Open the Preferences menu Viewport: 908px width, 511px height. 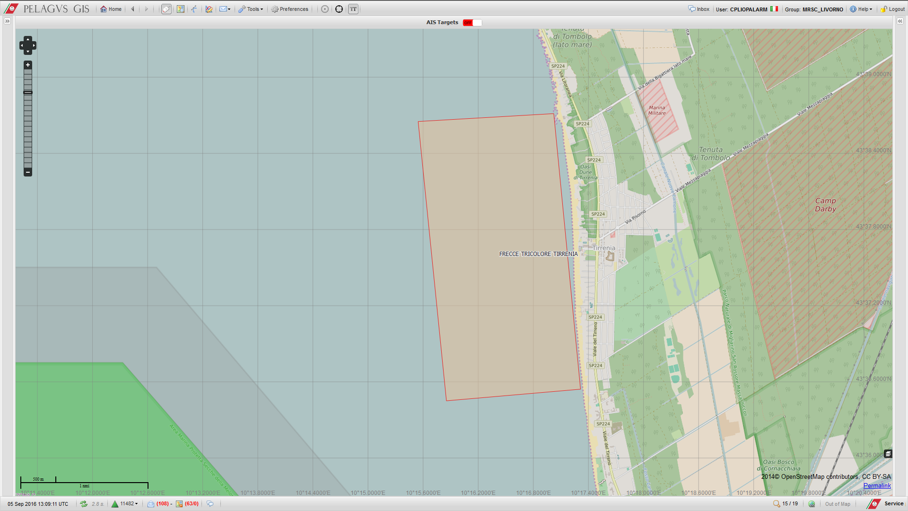(x=289, y=9)
